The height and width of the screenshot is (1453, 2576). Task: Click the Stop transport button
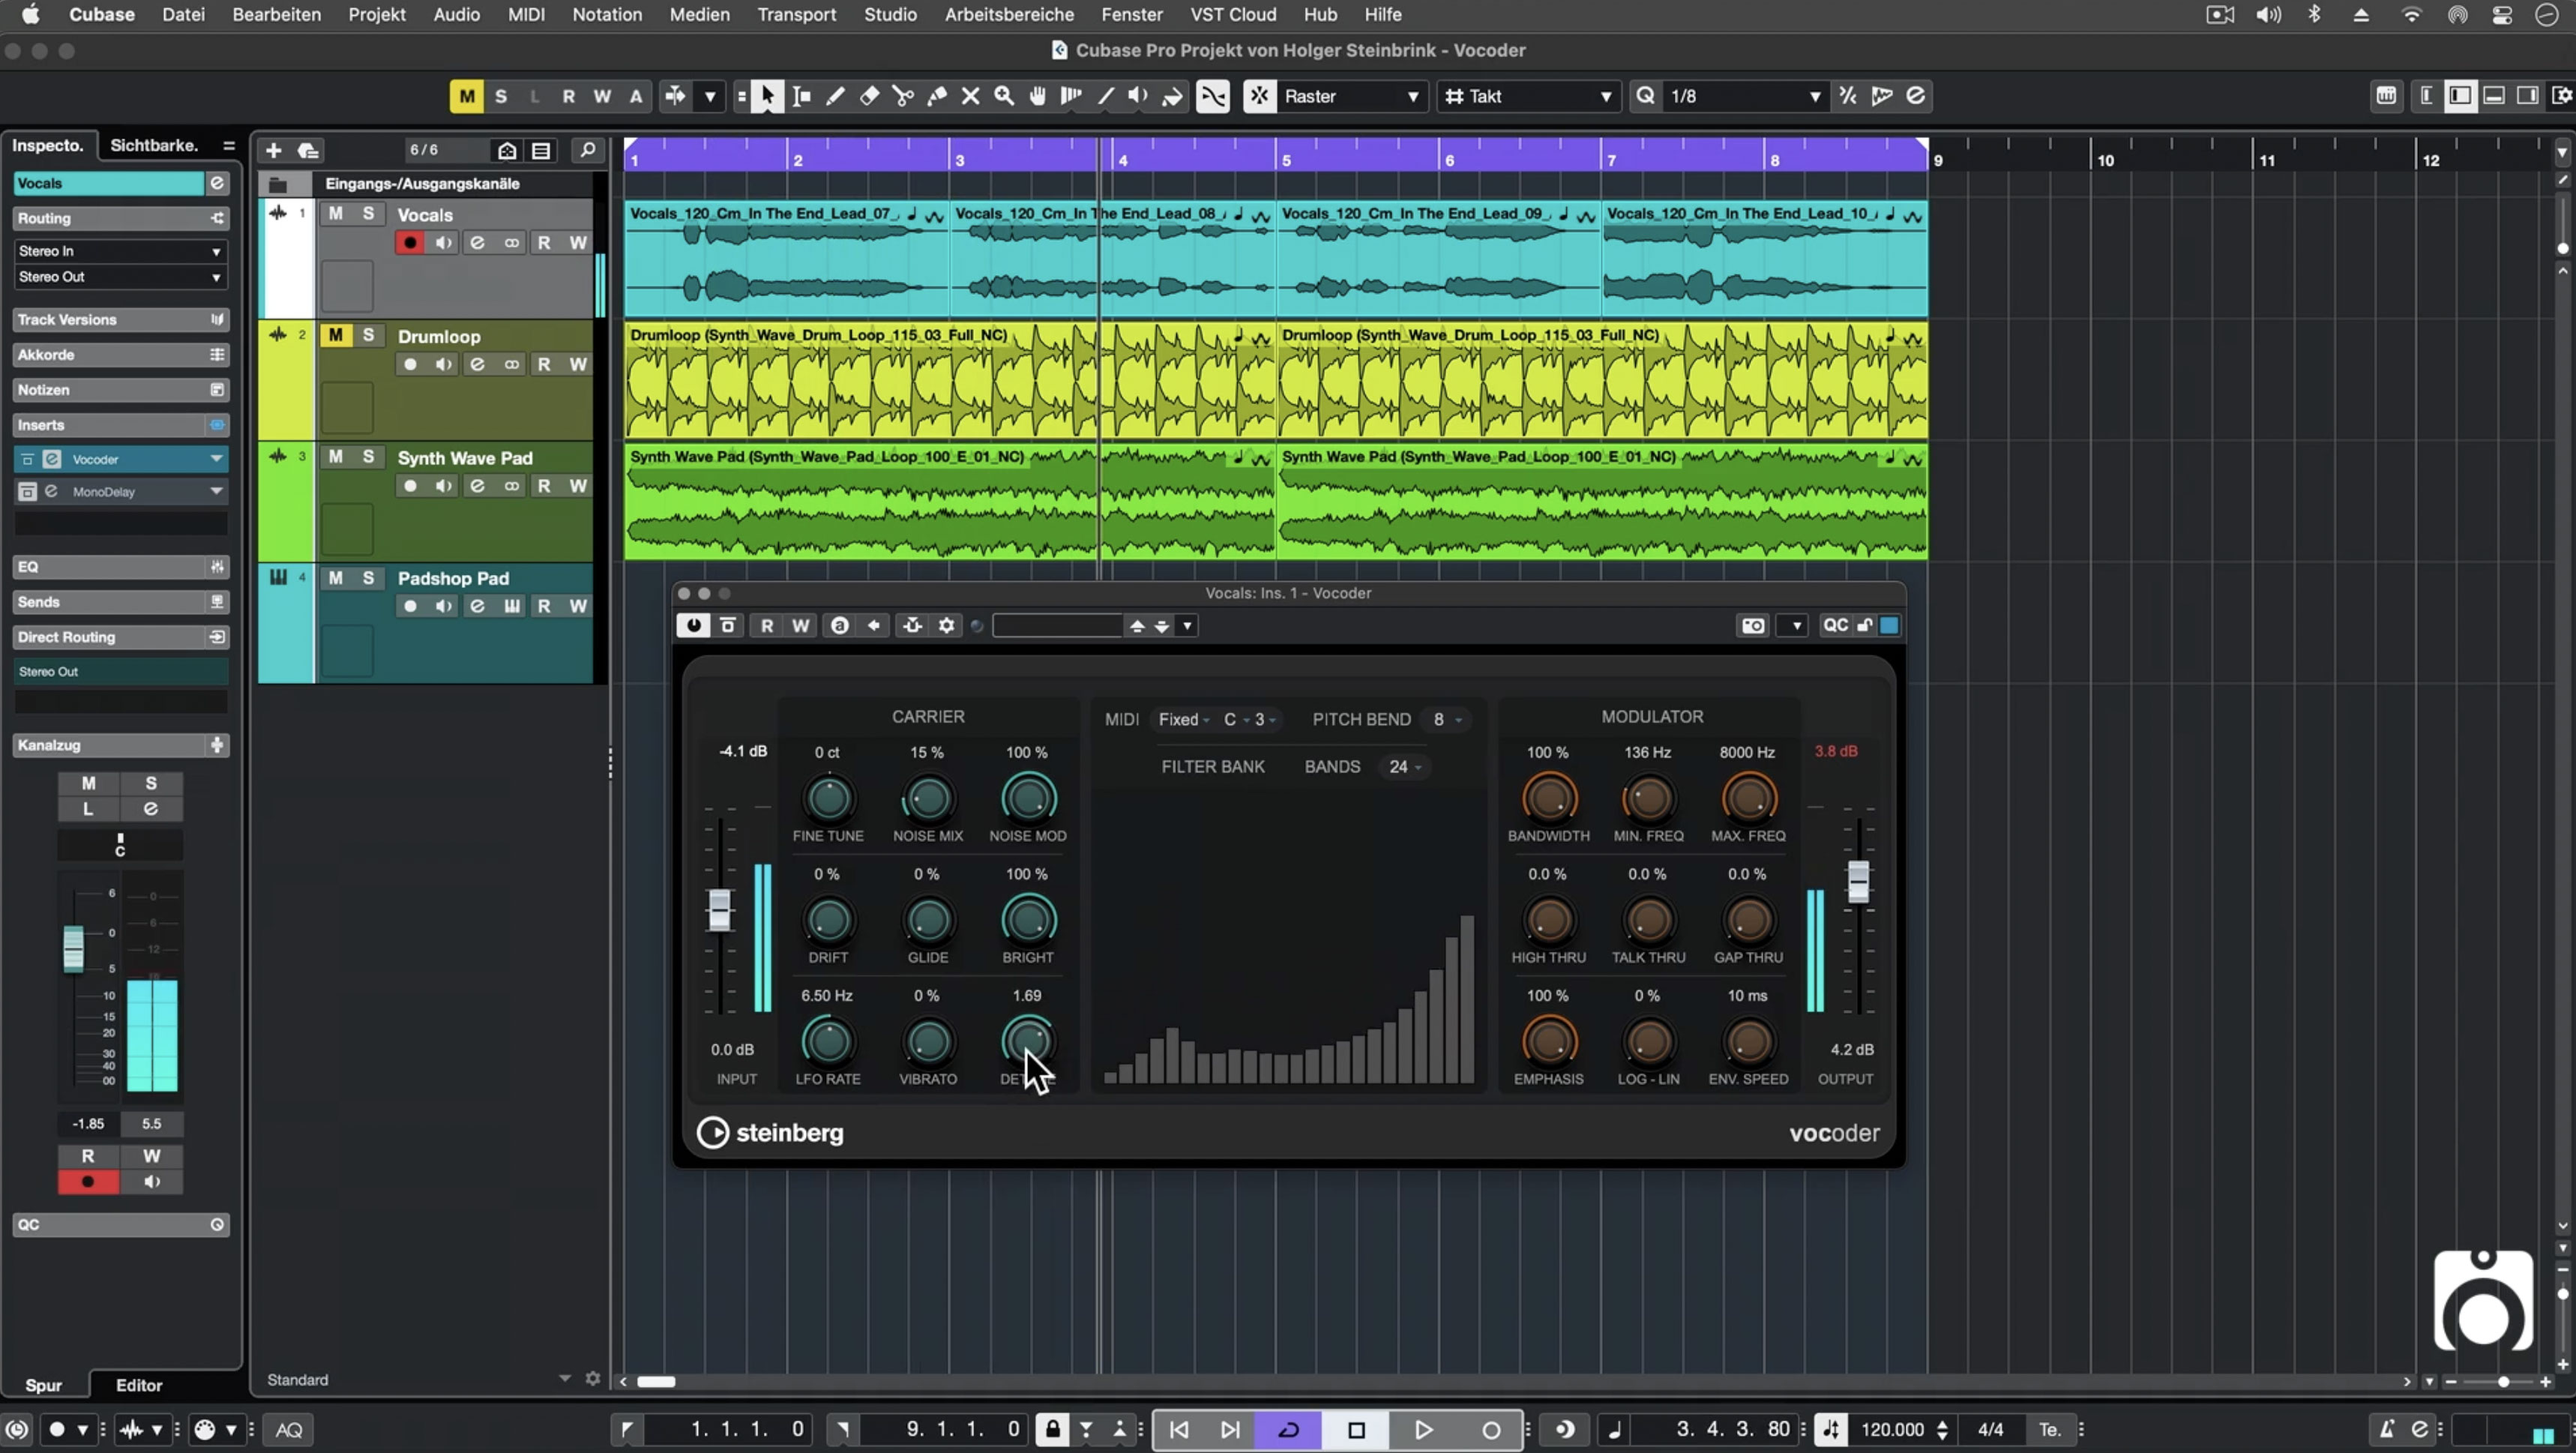[x=1356, y=1429]
